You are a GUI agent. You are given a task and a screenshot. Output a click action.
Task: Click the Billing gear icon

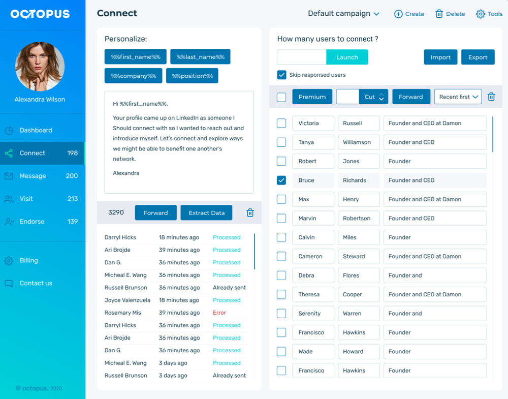tap(9, 261)
